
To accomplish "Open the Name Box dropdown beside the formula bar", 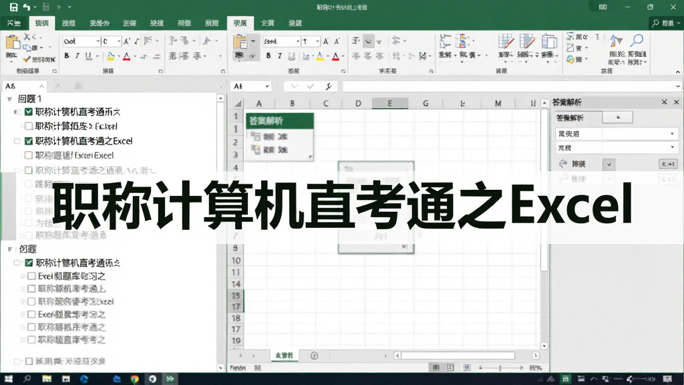I will pyautogui.click(x=267, y=86).
